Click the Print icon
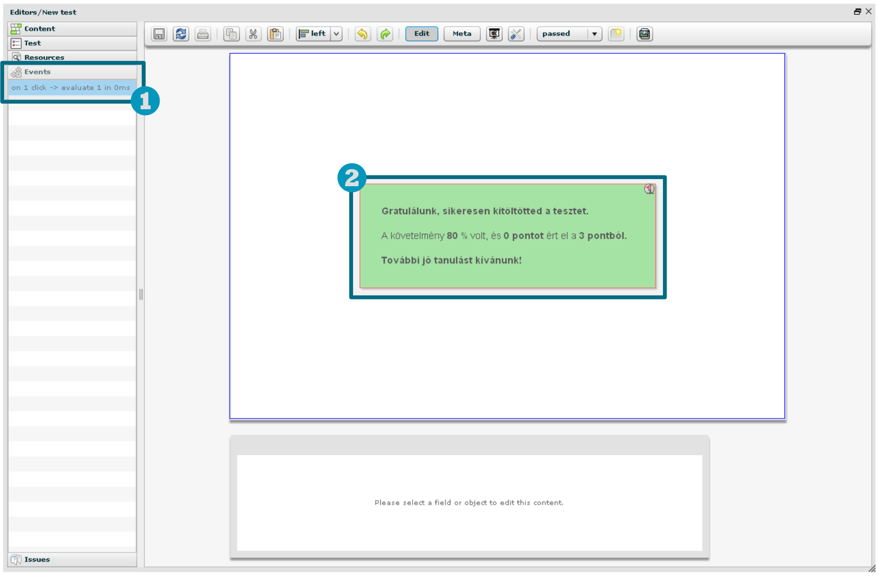Screen dimensions: 879x576 (203, 34)
